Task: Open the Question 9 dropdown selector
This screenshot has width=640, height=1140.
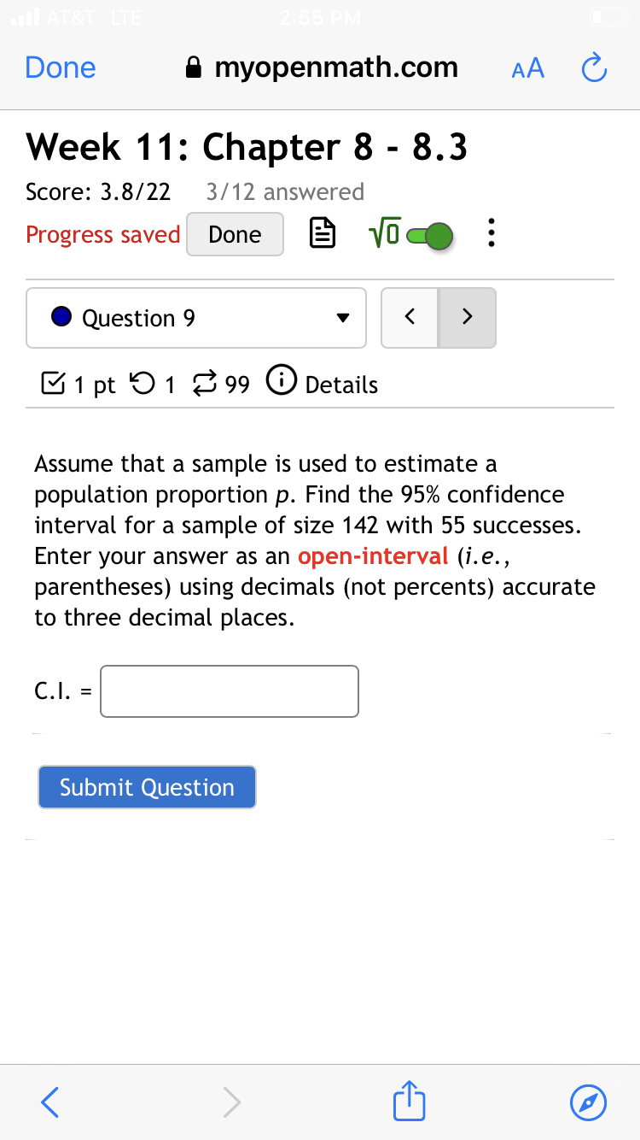Action: [195, 318]
